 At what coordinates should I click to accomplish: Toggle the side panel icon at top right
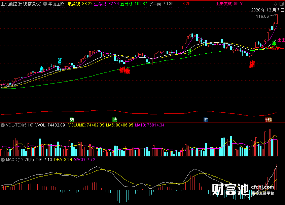(281, 4)
